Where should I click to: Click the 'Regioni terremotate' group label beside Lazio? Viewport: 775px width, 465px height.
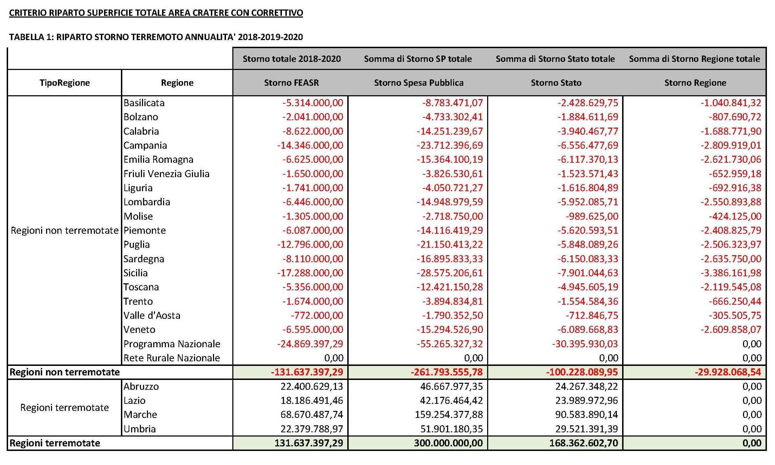click(65, 408)
